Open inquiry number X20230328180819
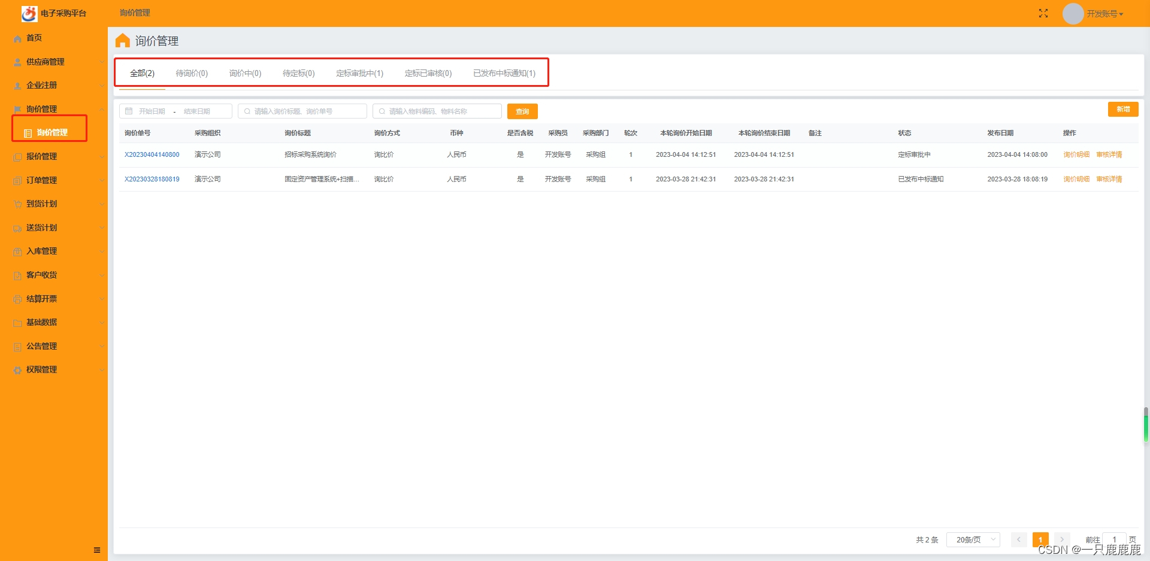Screen dimensions: 1150x561 (152, 179)
